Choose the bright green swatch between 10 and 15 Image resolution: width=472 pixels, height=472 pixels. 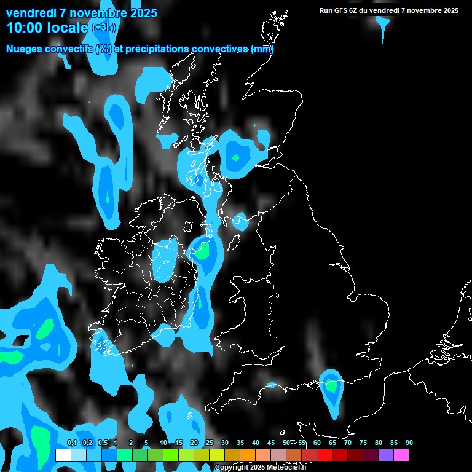tap(171, 455)
